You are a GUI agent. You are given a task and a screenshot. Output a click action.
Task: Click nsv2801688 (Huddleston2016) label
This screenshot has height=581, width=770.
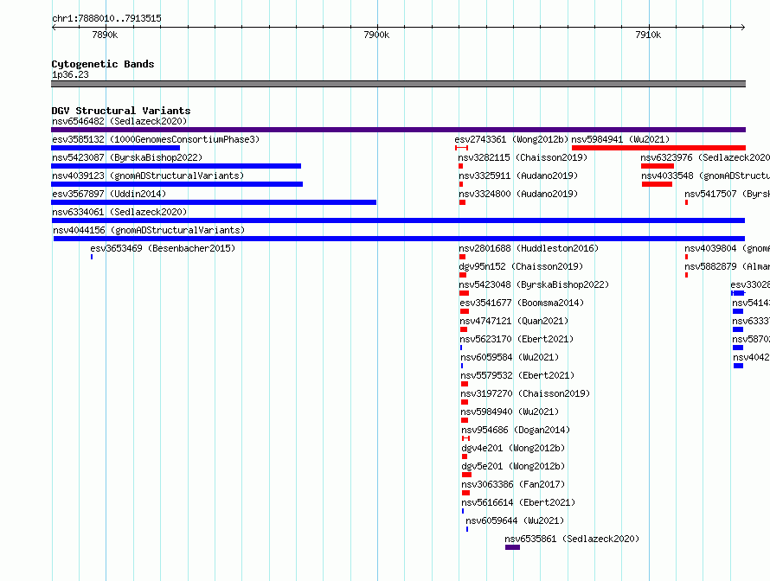529,248
